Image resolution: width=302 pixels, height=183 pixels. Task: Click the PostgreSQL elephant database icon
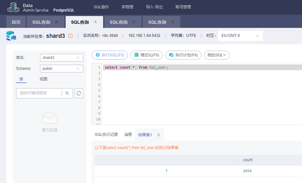tap(11, 36)
